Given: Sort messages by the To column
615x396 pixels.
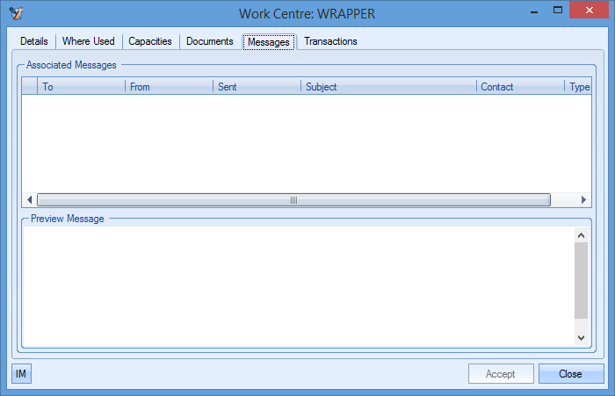Looking at the screenshot, I should (x=82, y=87).
